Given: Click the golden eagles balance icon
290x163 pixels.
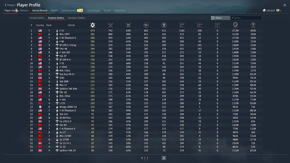Looking at the screenshot, I should click(278, 10).
